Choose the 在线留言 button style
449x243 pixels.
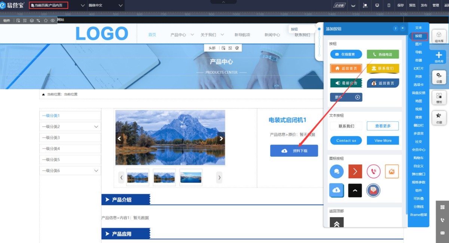346,55
